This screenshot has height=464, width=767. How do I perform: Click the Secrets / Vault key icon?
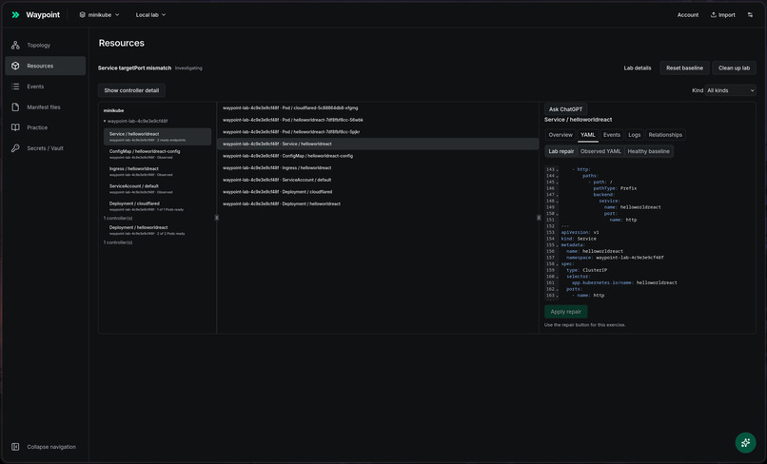[15, 148]
